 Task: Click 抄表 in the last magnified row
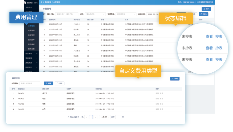click(219, 60)
